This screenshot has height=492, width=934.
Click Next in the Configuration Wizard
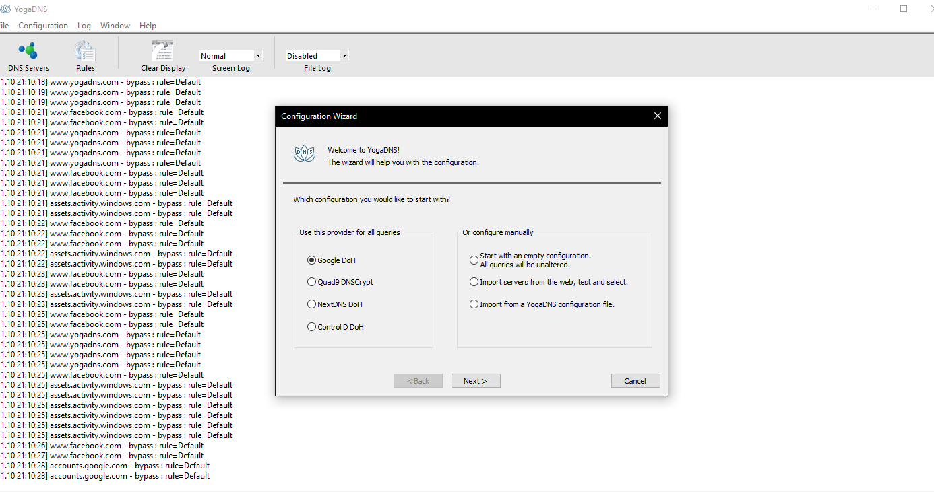(x=476, y=381)
